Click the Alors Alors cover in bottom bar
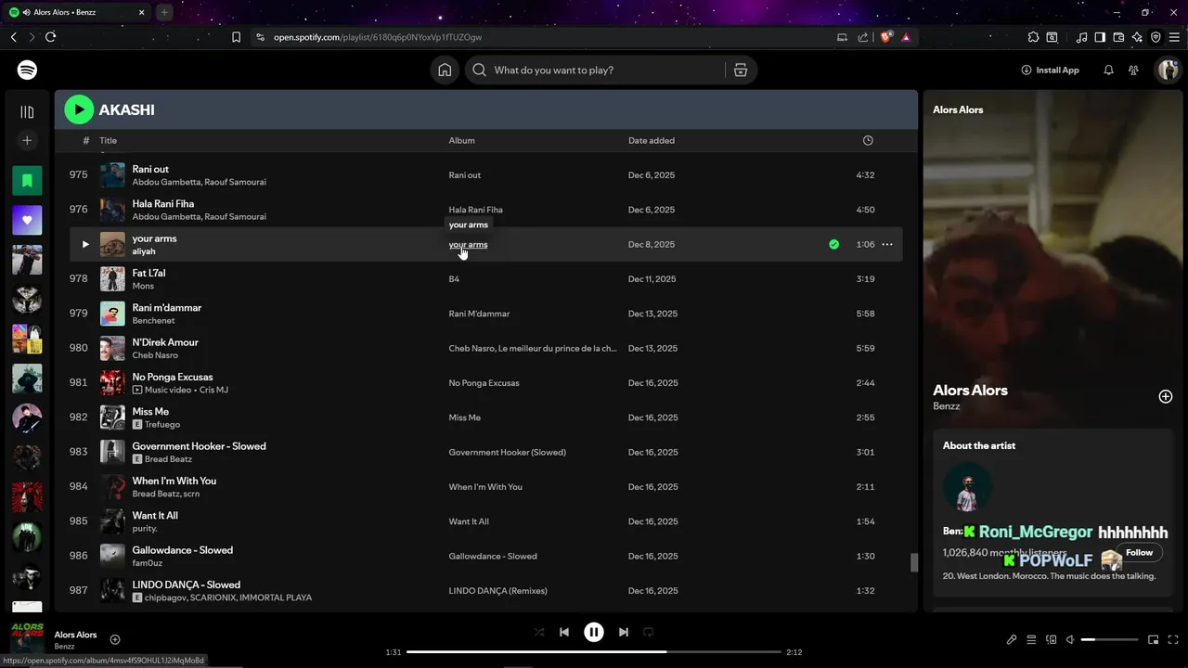The height and width of the screenshot is (668, 1188). (27, 640)
